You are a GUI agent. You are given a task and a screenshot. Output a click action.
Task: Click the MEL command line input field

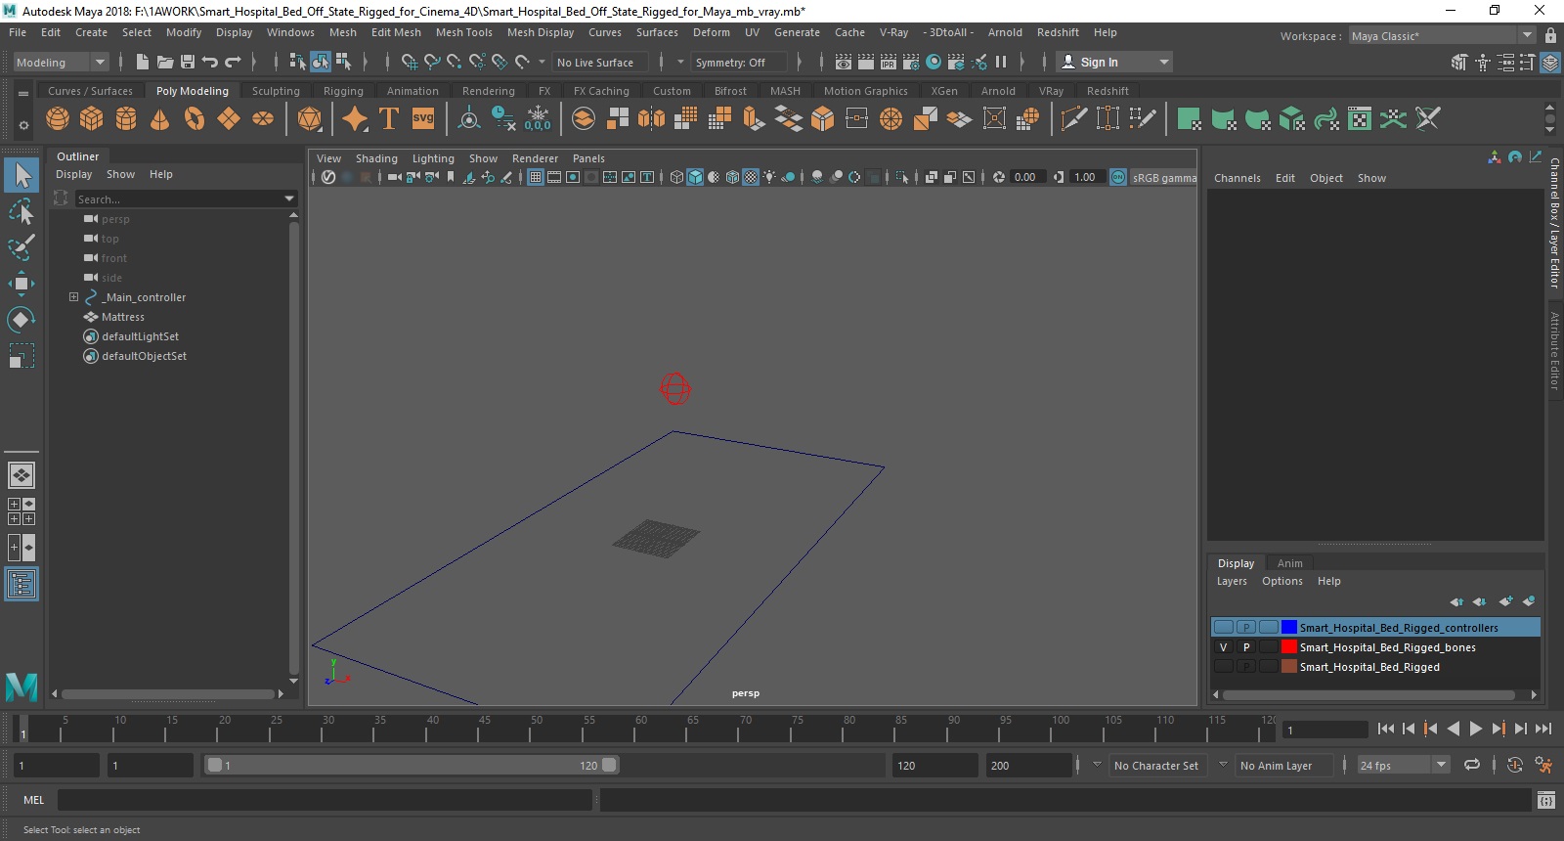pos(325,800)
